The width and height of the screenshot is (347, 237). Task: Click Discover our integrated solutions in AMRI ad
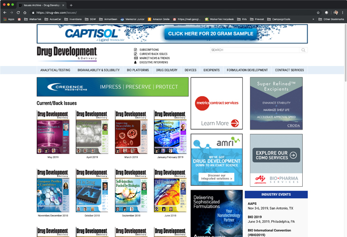click(x=217, y=177)
